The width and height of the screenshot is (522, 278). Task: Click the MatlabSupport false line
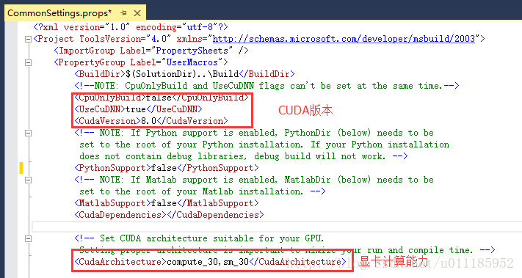(x=167, y=203)
